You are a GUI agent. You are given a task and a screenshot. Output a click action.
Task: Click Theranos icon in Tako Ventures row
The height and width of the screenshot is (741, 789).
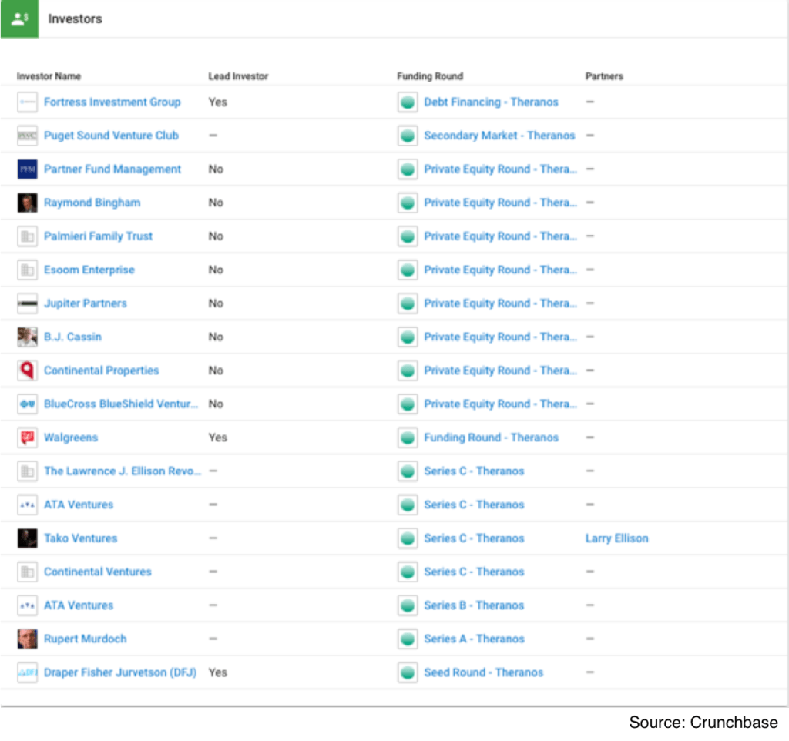[x=408, y=538]
